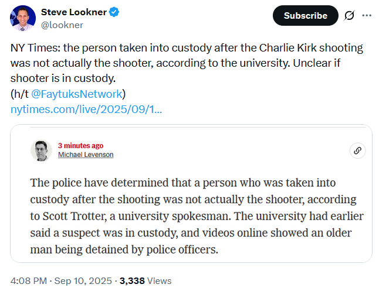Image resolution: width=379 pixels, height=291 pixels.
Task: Click the Grok slashed-circle icon
Action: coord(349,15)
